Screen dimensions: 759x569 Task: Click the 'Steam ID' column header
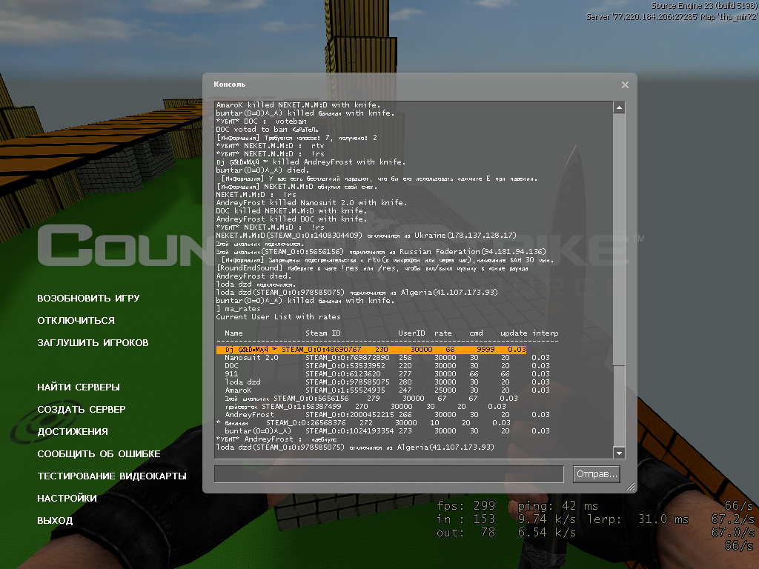[x=323, y=333]
